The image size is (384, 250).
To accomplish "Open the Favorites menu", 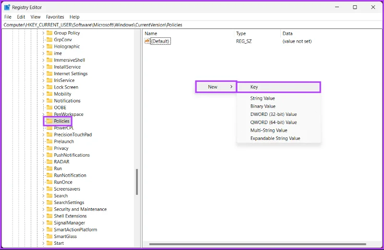I will tap(55, 17).
